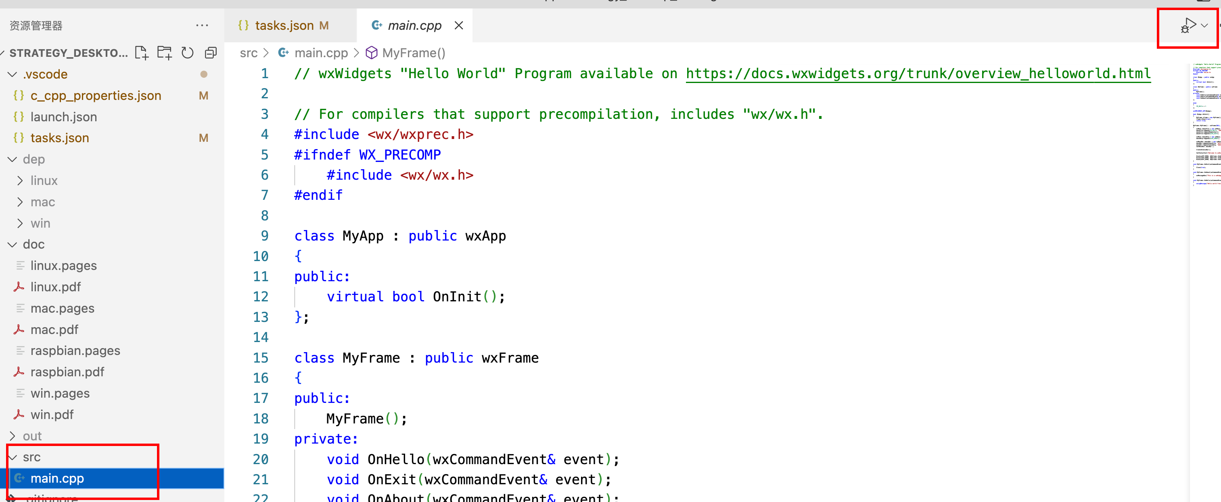Collapse all folders in explorer
This screenshot has width=1221, height=502.
tap(211, 52)
